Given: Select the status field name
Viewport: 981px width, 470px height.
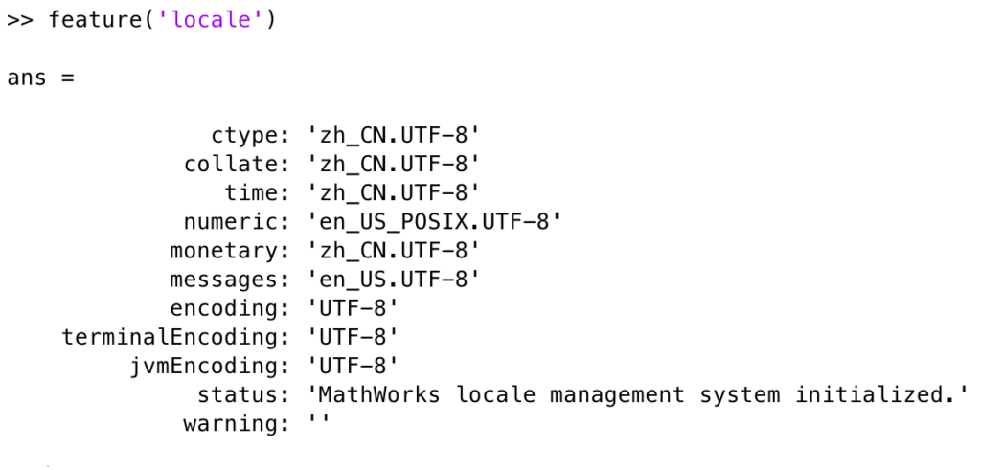Looking at the screenshot, I should click(x=240, y=394).
